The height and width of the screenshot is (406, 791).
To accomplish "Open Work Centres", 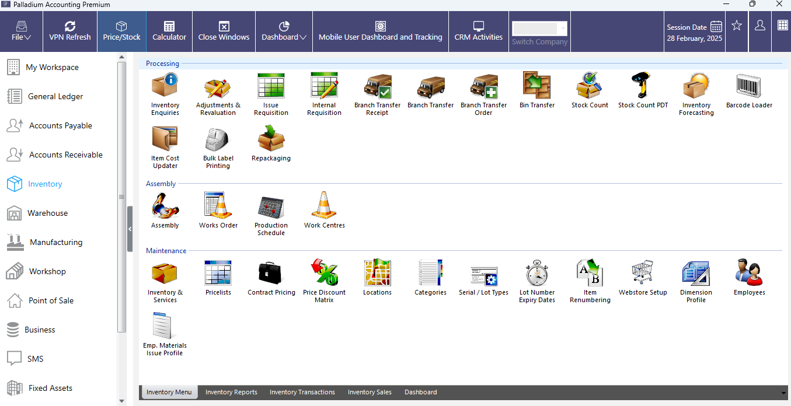I will click(x=325, y=211).
